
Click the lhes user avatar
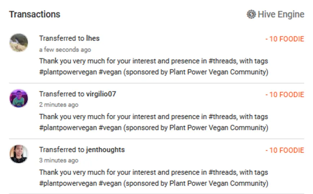pyautogui.click(x=19, y=43)
